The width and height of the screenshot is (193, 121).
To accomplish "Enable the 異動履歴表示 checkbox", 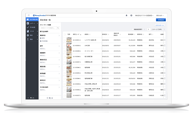I will (132, 29).
